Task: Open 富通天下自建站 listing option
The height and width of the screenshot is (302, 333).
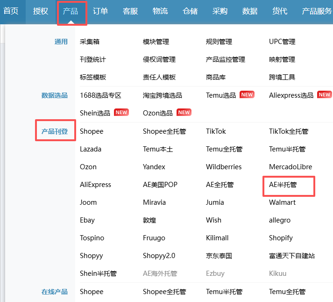Action: coord(291,256)
